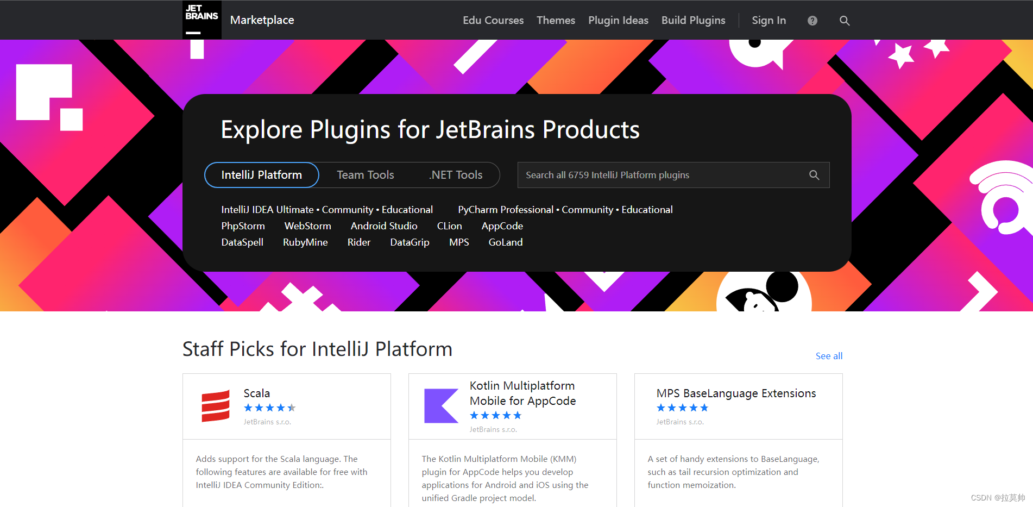
Task: Click Community next to PyCharm Professional
Action: (x=587, y=210)
